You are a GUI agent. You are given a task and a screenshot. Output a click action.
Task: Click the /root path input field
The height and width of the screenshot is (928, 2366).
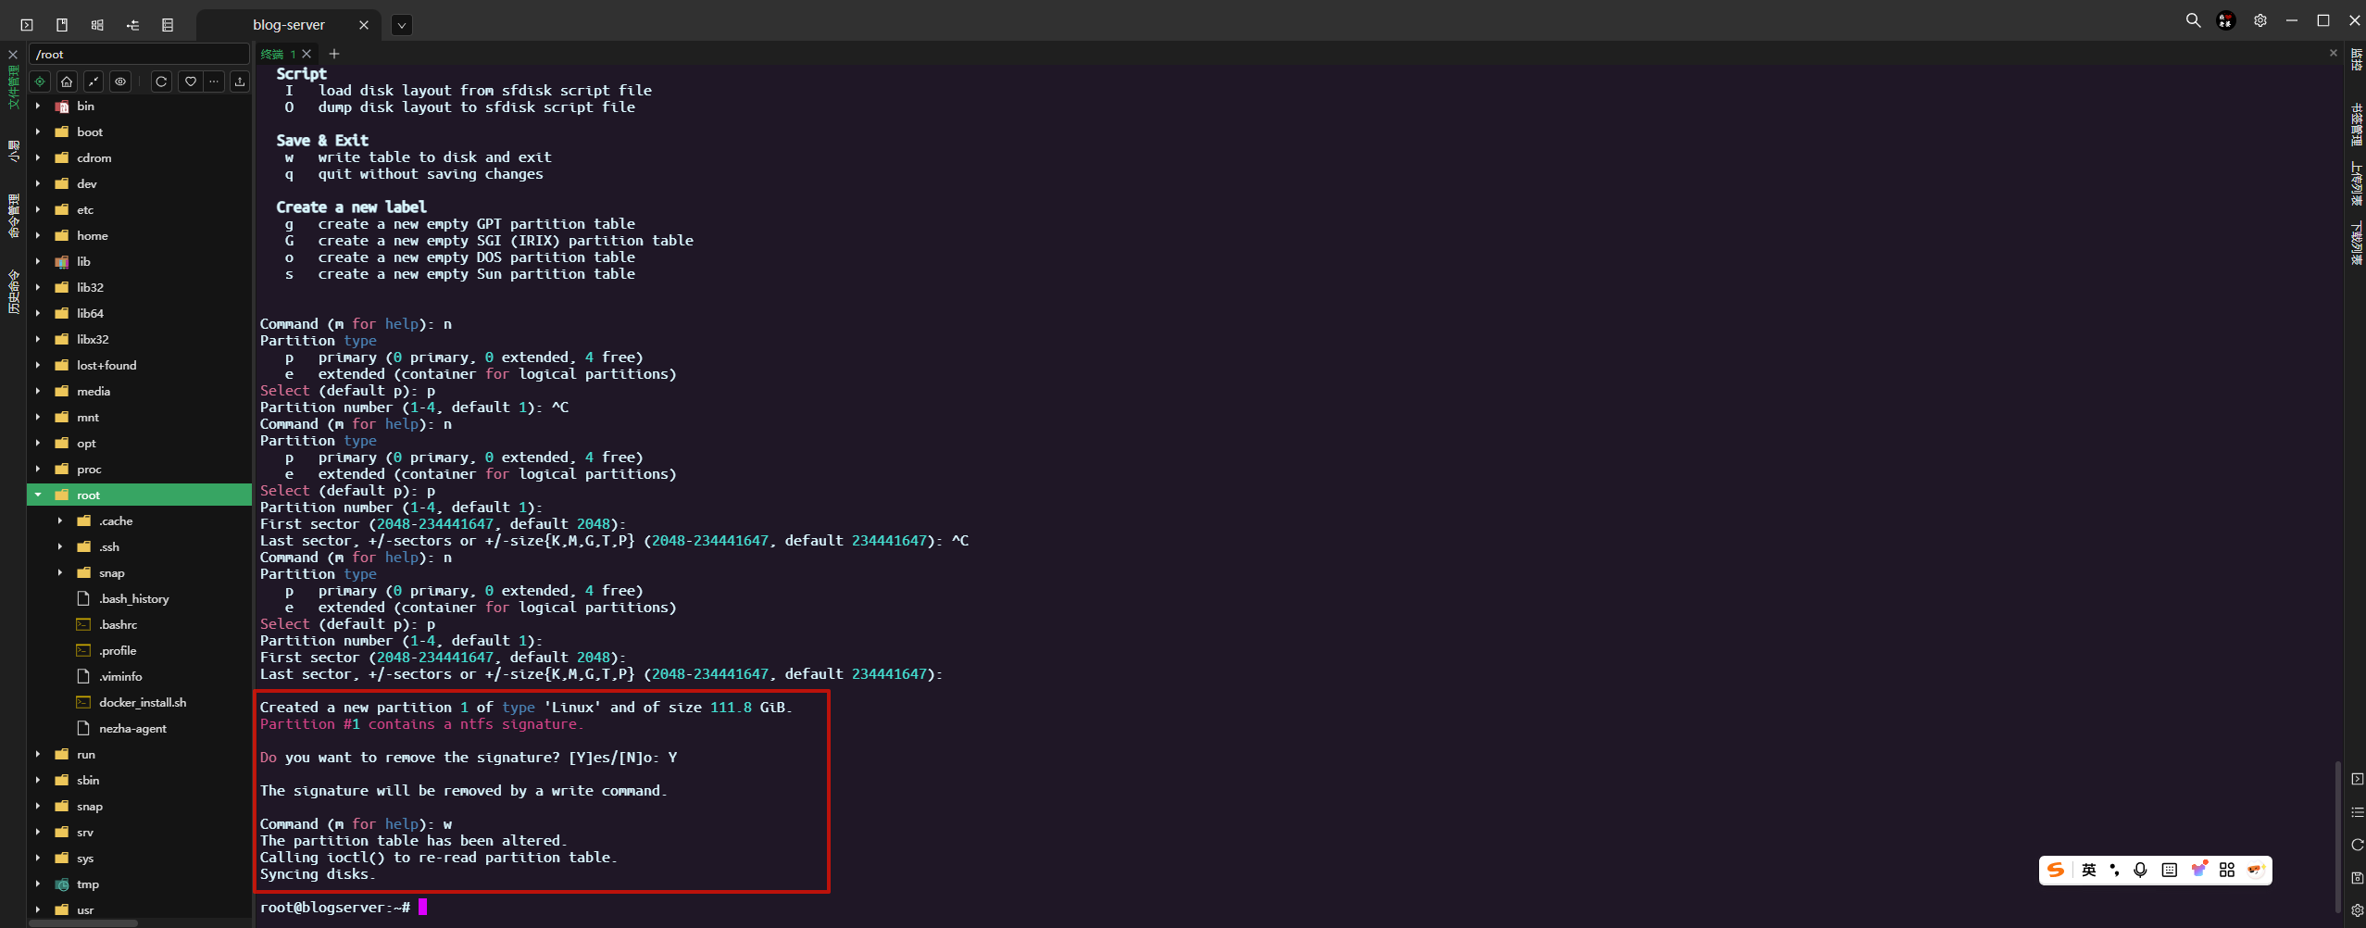(x=139, y=54)
